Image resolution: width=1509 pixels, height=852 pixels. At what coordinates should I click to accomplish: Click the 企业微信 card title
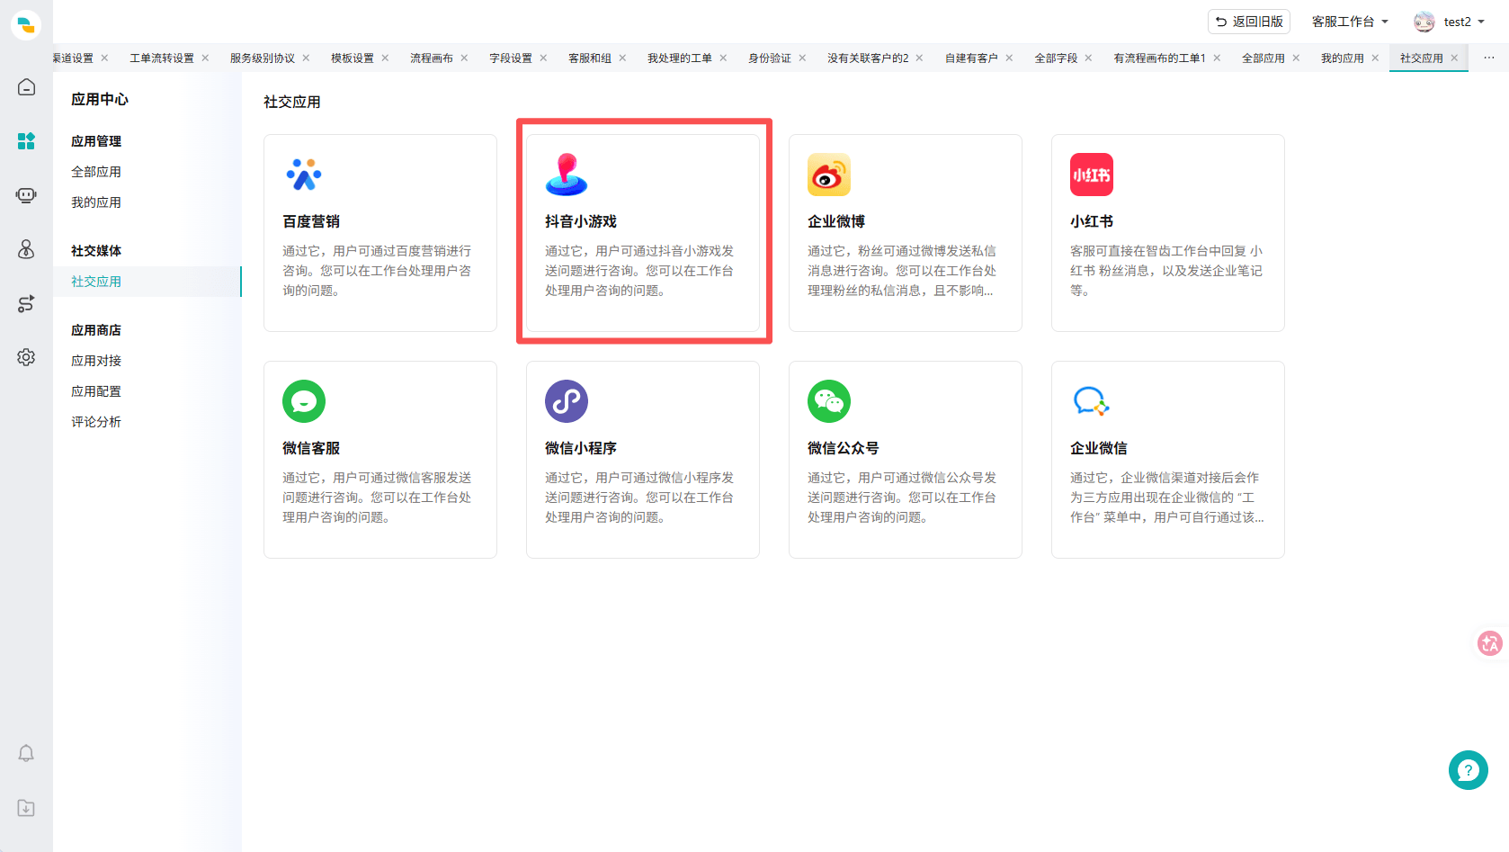(1099, 448)
